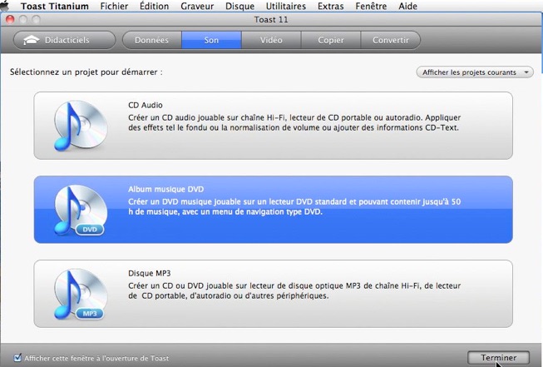Viewport: 543px width, 367px height.
Task: Click the description 'Créer un DVD musique jouable'
Action: click(294, 206)
